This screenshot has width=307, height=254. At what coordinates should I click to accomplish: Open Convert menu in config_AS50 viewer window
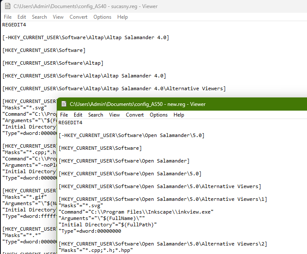coord(135,115)
